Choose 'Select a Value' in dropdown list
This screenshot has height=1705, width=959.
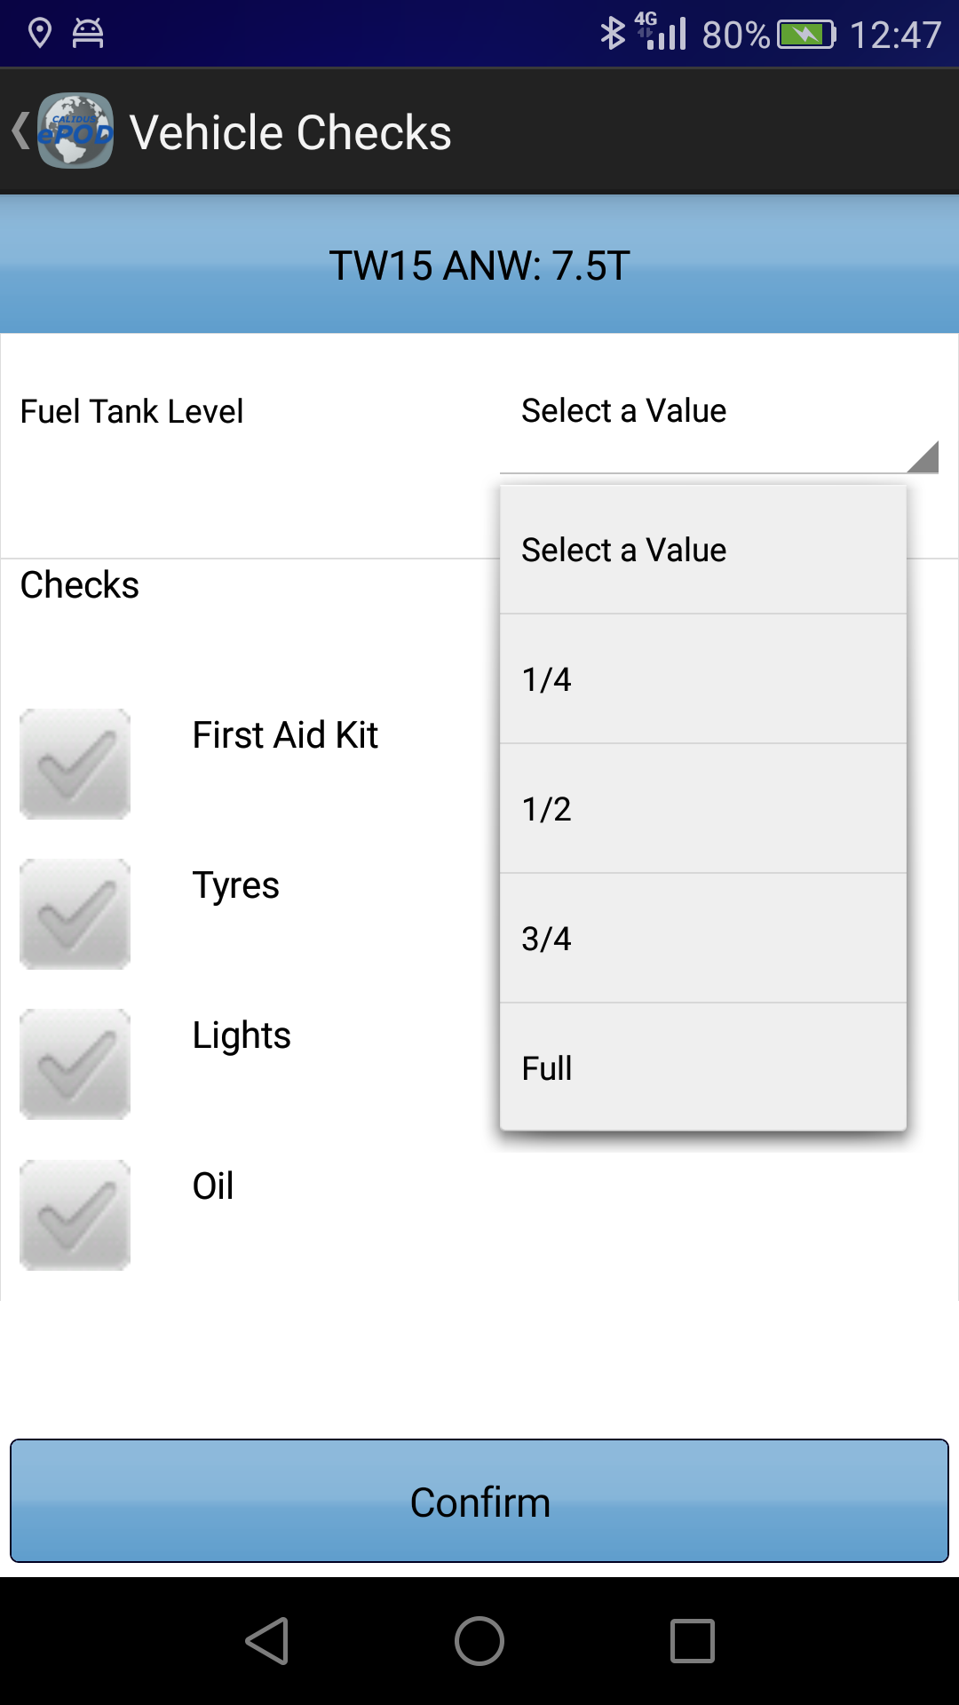(703, 550)
